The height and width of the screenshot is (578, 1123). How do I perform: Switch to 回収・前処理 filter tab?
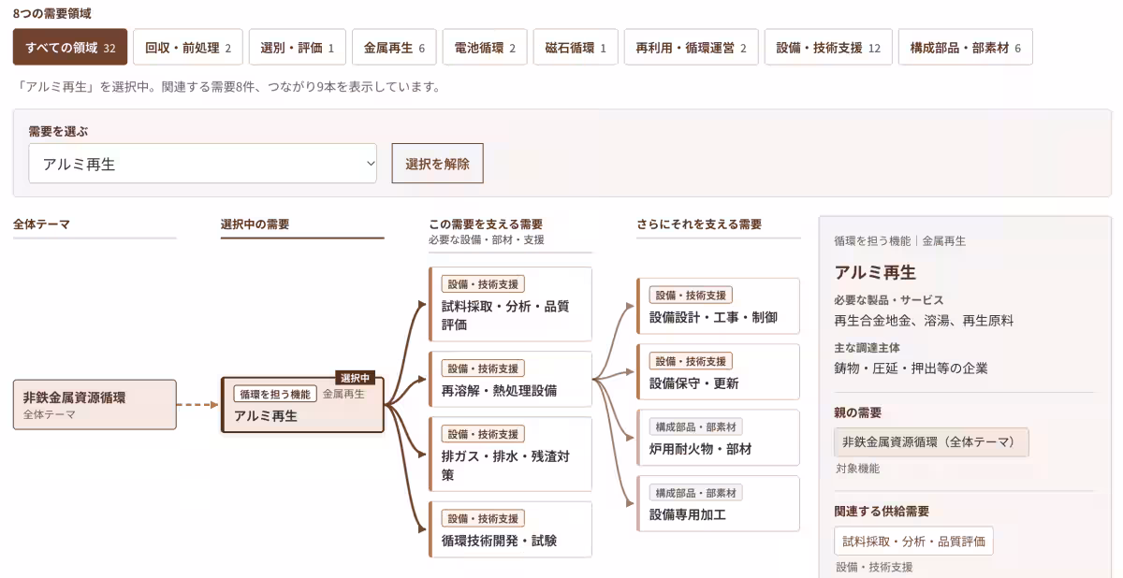[x=188, y=47]
